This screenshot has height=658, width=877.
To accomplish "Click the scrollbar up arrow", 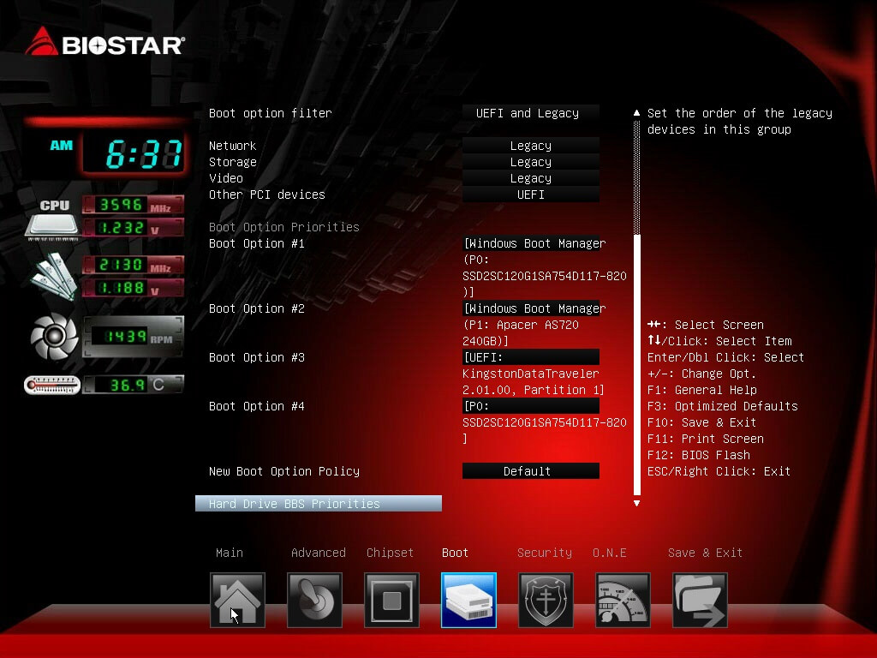I will coord(636,113).
